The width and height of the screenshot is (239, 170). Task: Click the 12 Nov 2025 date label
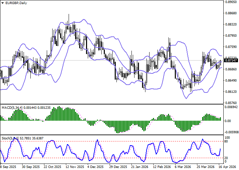tap(74, 167)
